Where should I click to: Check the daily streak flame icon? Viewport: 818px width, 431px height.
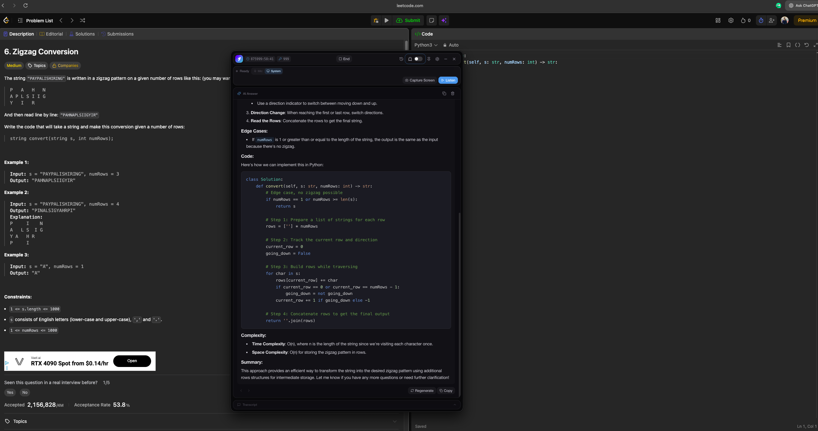tap(743, 20)
